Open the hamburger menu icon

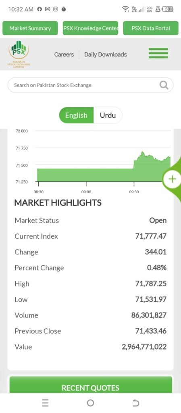click(158, 53)
